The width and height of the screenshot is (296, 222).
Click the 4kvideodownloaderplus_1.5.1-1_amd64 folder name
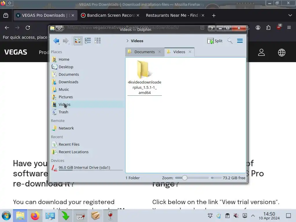pyautogui.click(x=145, y=87)
